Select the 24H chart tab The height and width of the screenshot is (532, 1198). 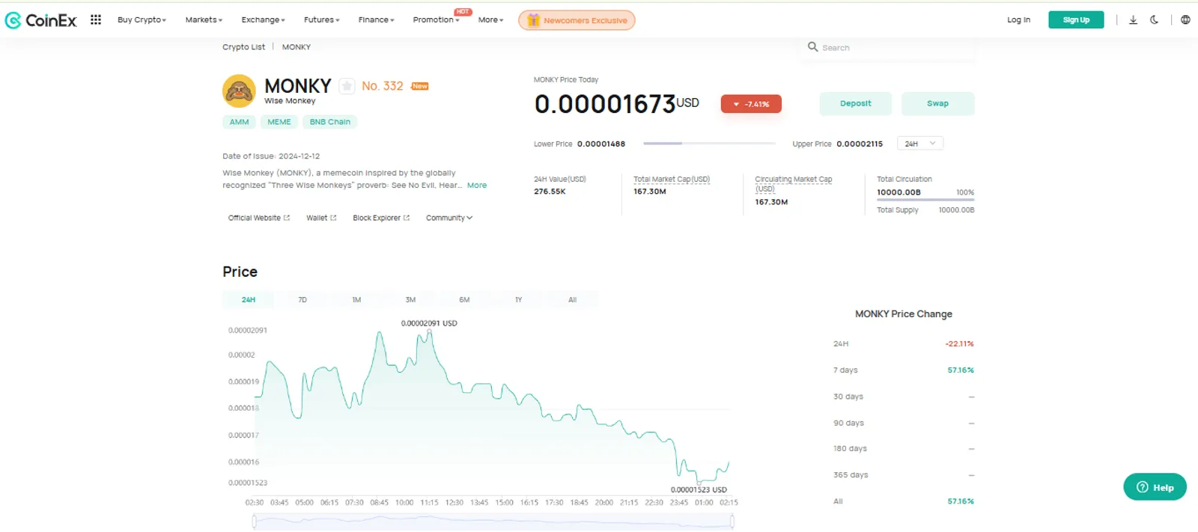coord(249,299)
